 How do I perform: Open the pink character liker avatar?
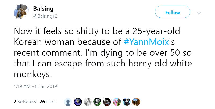click(x=116, y=101)
